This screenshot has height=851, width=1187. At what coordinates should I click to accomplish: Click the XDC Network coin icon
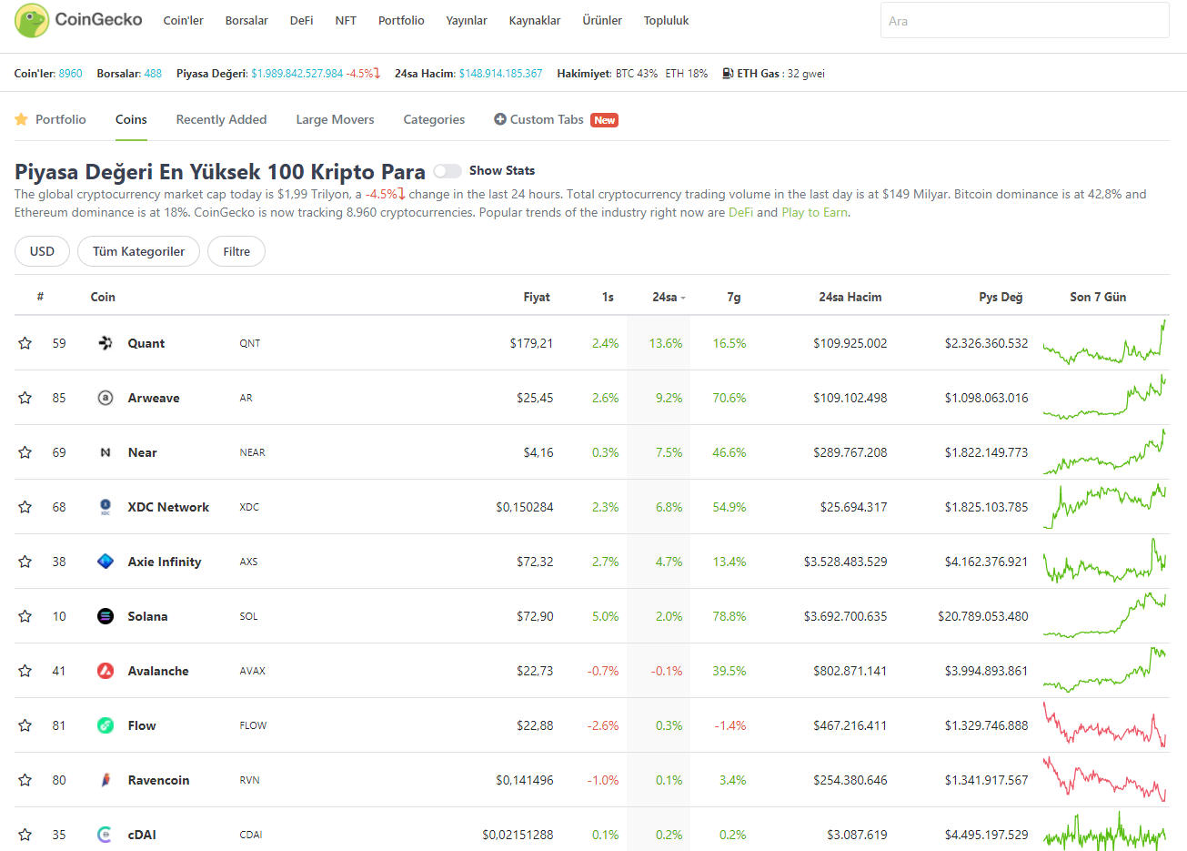[x=106, y=507]
